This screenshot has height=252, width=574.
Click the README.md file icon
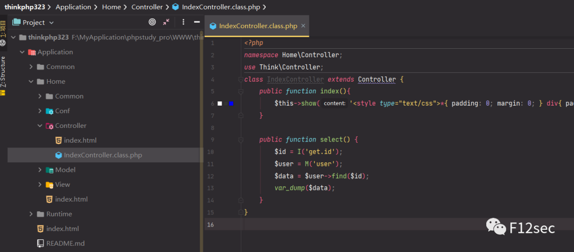(40, 243)
